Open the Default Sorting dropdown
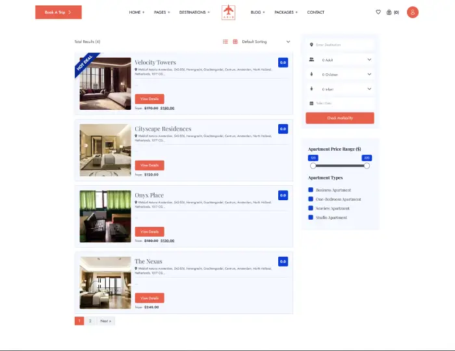This screenshot has width=455, height=351. 265,42
